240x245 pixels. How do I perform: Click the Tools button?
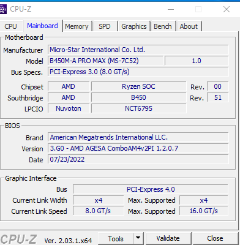pyautogui.click(x=116, y=238)
